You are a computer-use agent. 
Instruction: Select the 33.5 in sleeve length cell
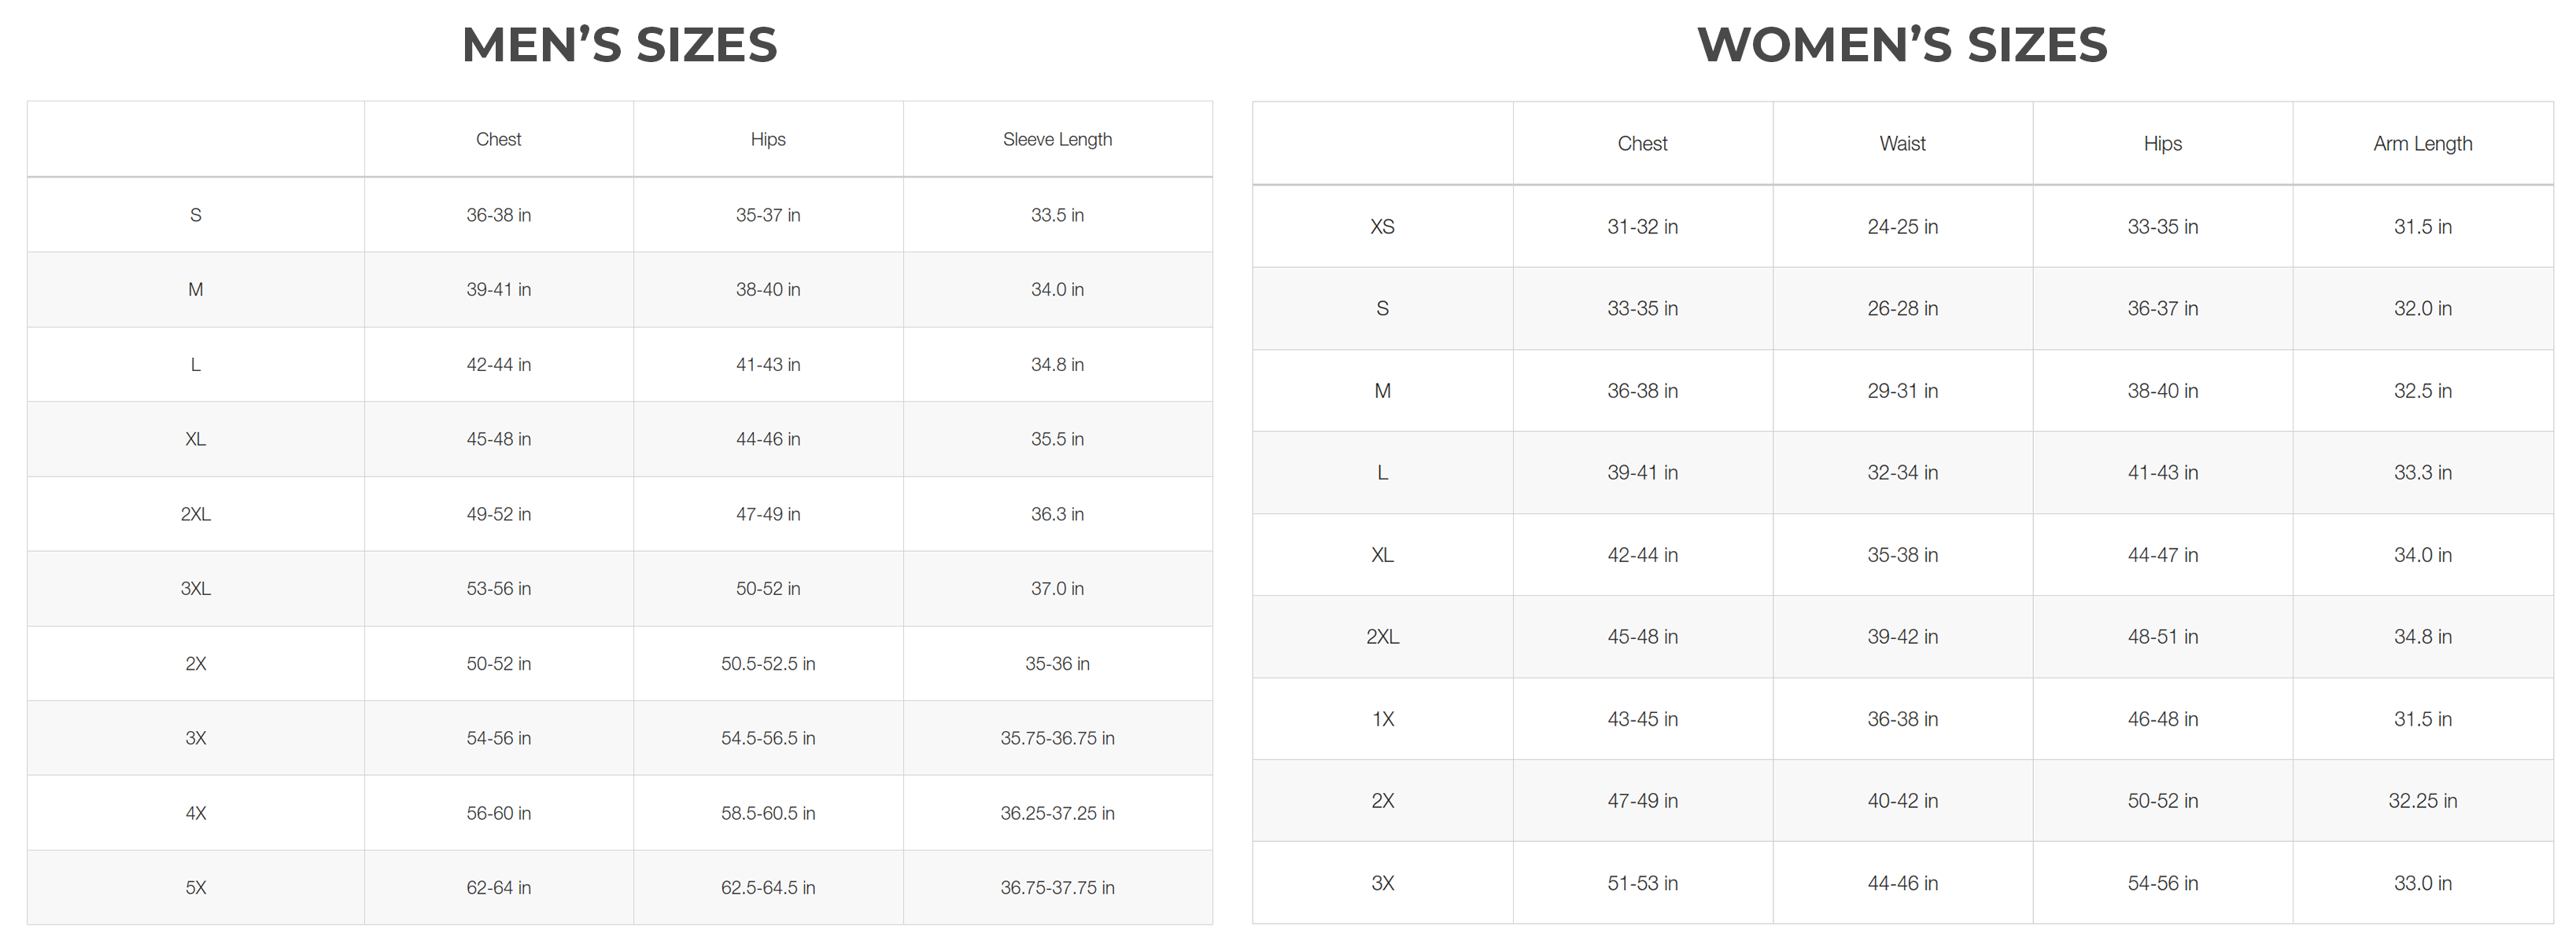click(x=1057, y=215)
